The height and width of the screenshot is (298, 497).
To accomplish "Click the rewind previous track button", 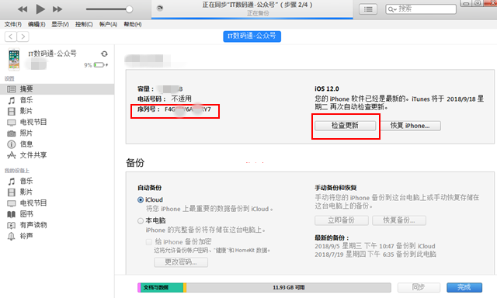I will pos(23,9).
